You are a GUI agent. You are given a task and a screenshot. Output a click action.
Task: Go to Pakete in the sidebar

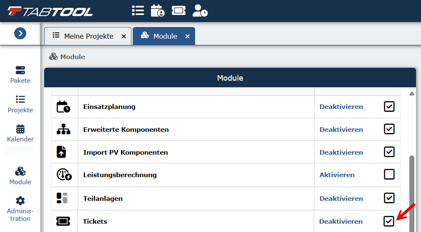[x=20, y=75]
